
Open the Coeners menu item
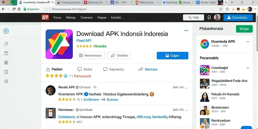[87, 18]
